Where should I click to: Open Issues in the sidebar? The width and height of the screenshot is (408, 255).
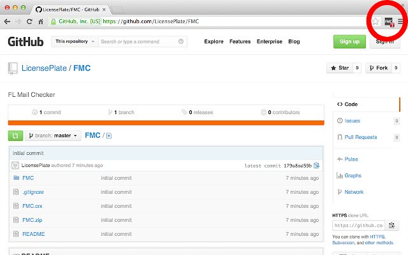point(352,120)
